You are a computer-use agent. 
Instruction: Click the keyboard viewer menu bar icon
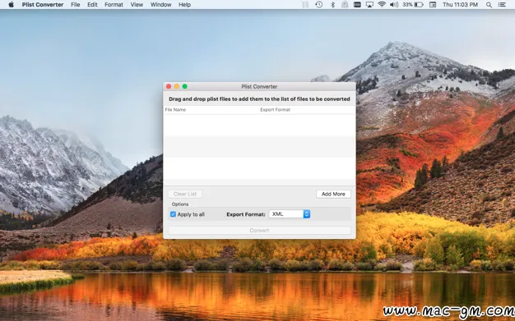coord(357,5)
